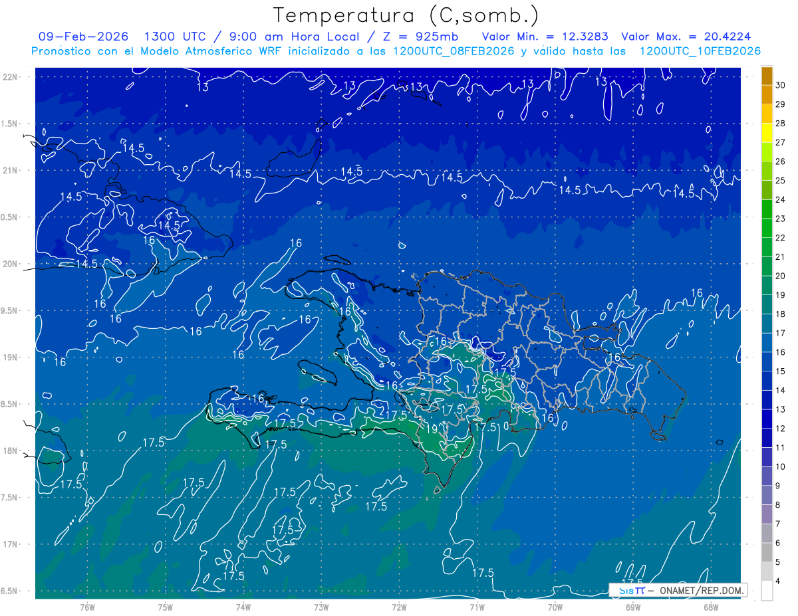Click latitude axis label "17N"
Screen dimensions: 798x616
[x=11, y=544]
